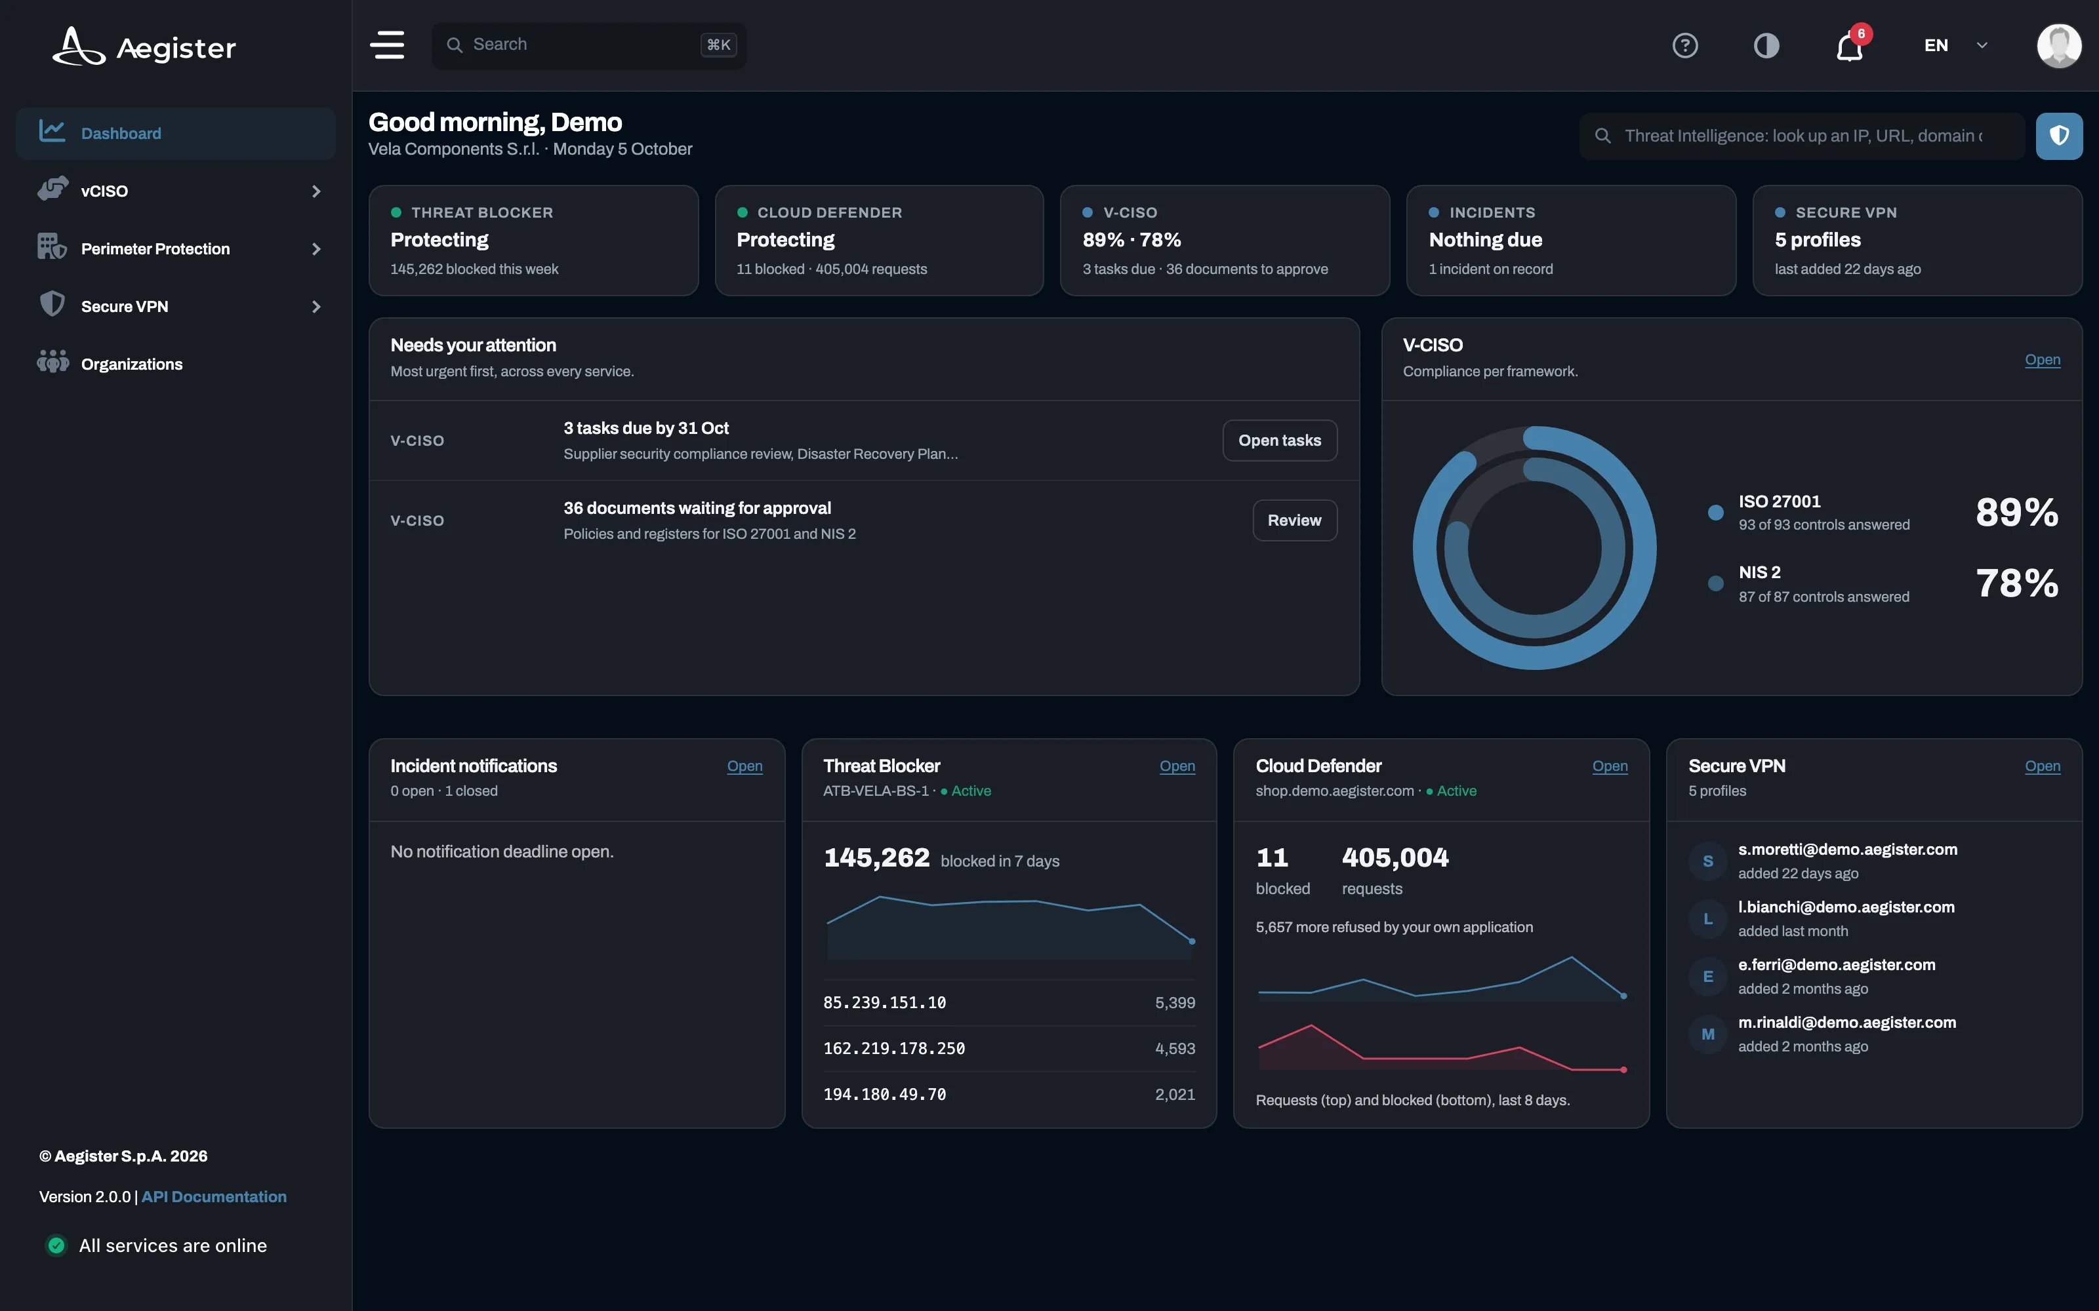
Task: Open the help question mark icon
Action: [1684, 45]
